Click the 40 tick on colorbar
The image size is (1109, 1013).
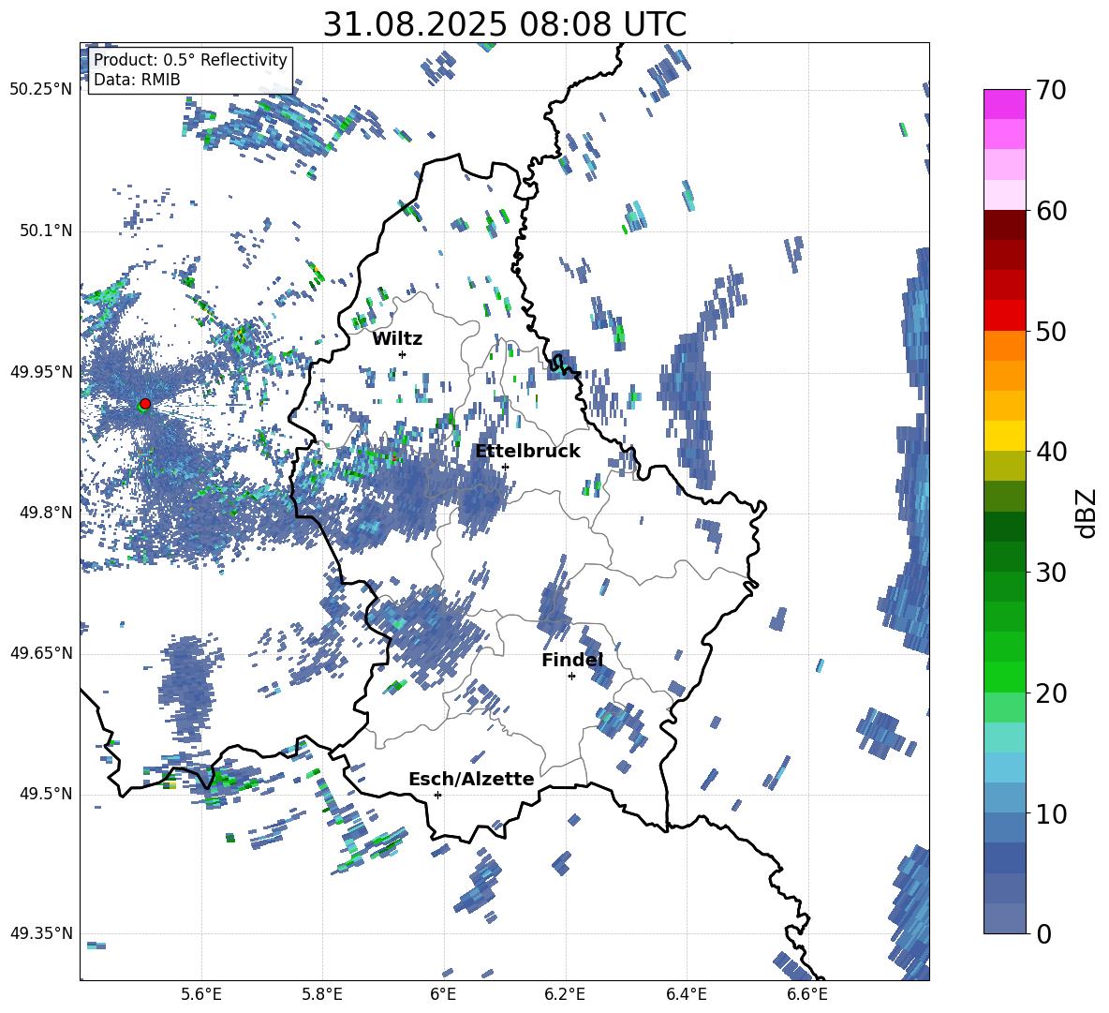pos(1051,452)
